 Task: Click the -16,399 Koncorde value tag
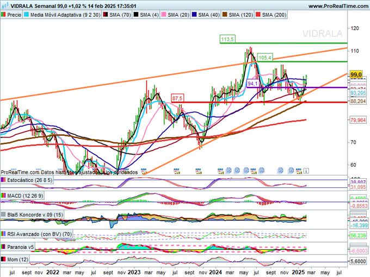pyautogui.click(x=359, y=225)
